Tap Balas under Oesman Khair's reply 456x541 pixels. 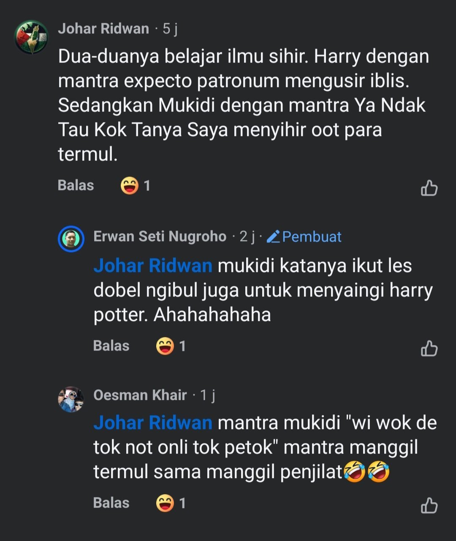[111, 503]
